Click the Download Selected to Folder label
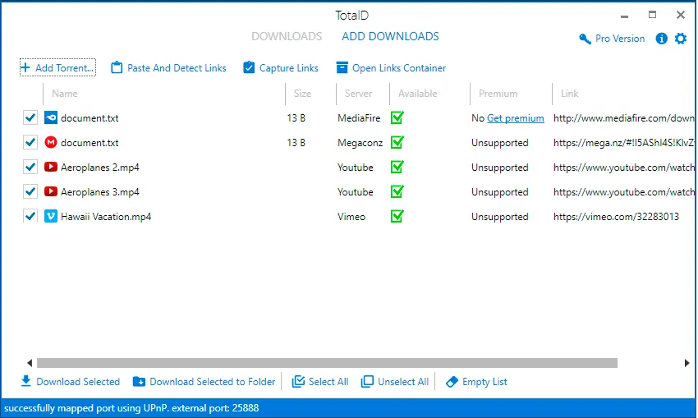 [213, 382]
